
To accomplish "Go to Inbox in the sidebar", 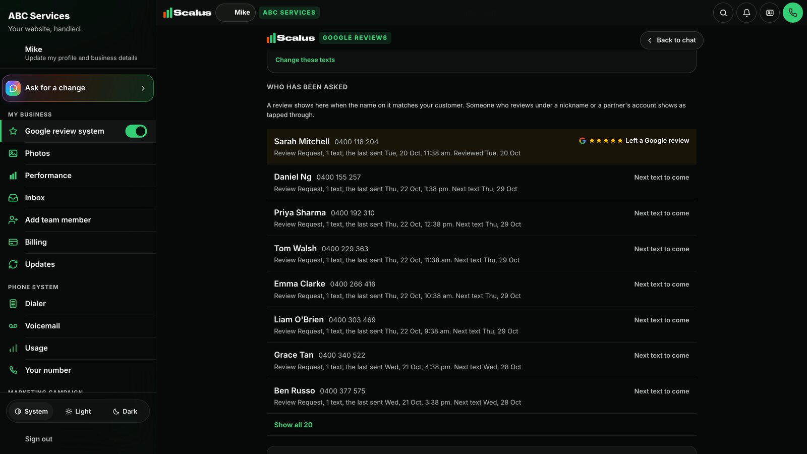I will tap(78, 198).
